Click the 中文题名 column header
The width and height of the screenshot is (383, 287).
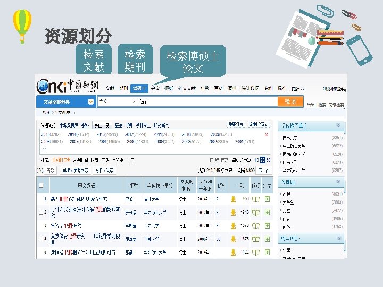[x=86, y=185]
